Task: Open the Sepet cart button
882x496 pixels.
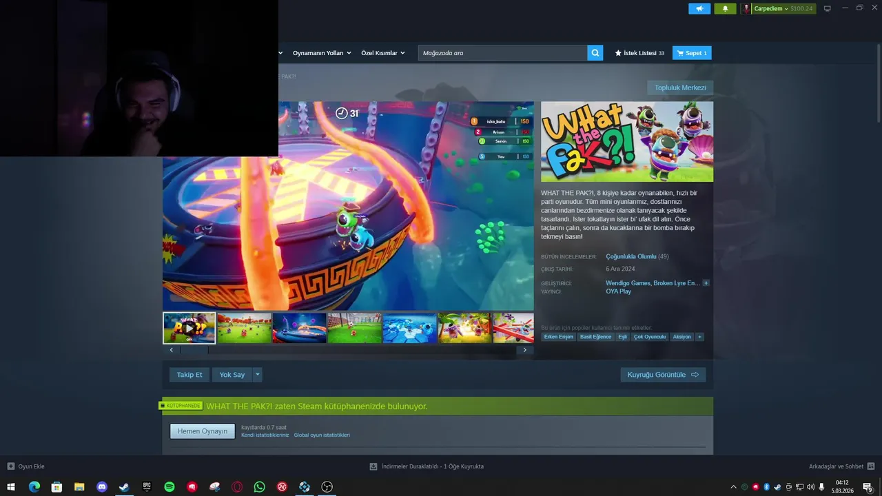Action: point(692,53)
